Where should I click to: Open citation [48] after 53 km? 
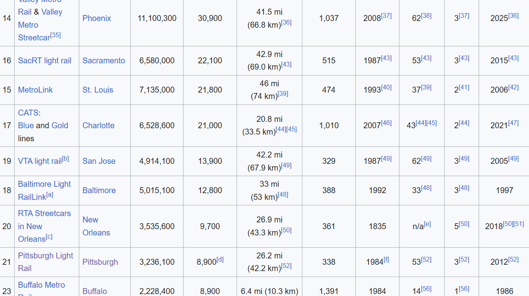tap(283, 195)
